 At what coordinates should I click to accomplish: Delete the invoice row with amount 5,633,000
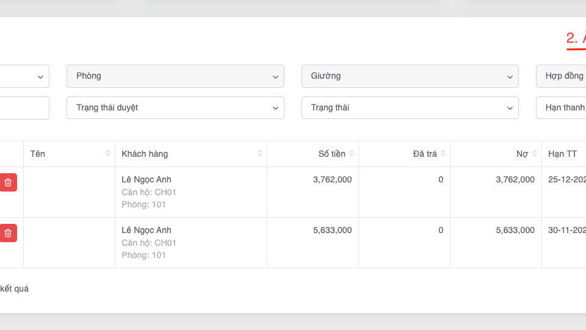8,233
